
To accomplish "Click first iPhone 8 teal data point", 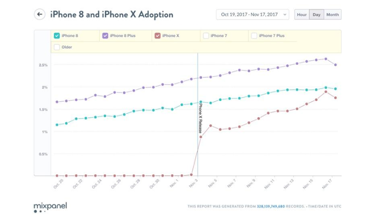I will (57, 125).
